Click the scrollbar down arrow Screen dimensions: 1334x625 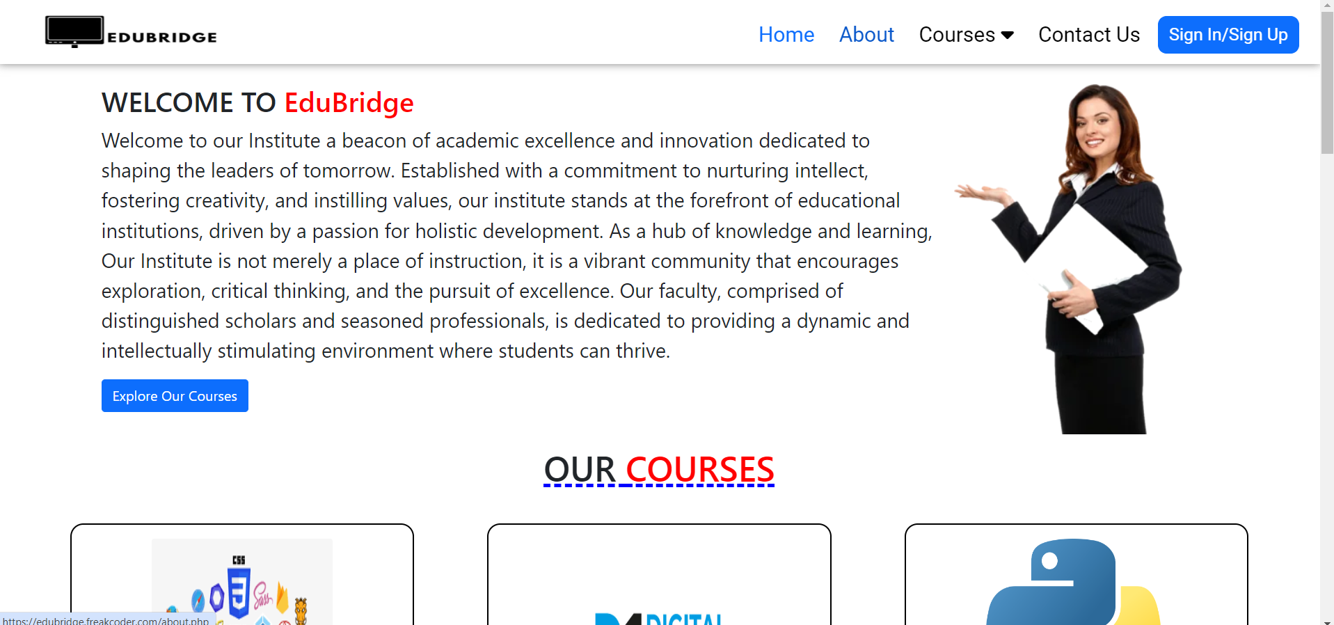(x=1327, y=621)
